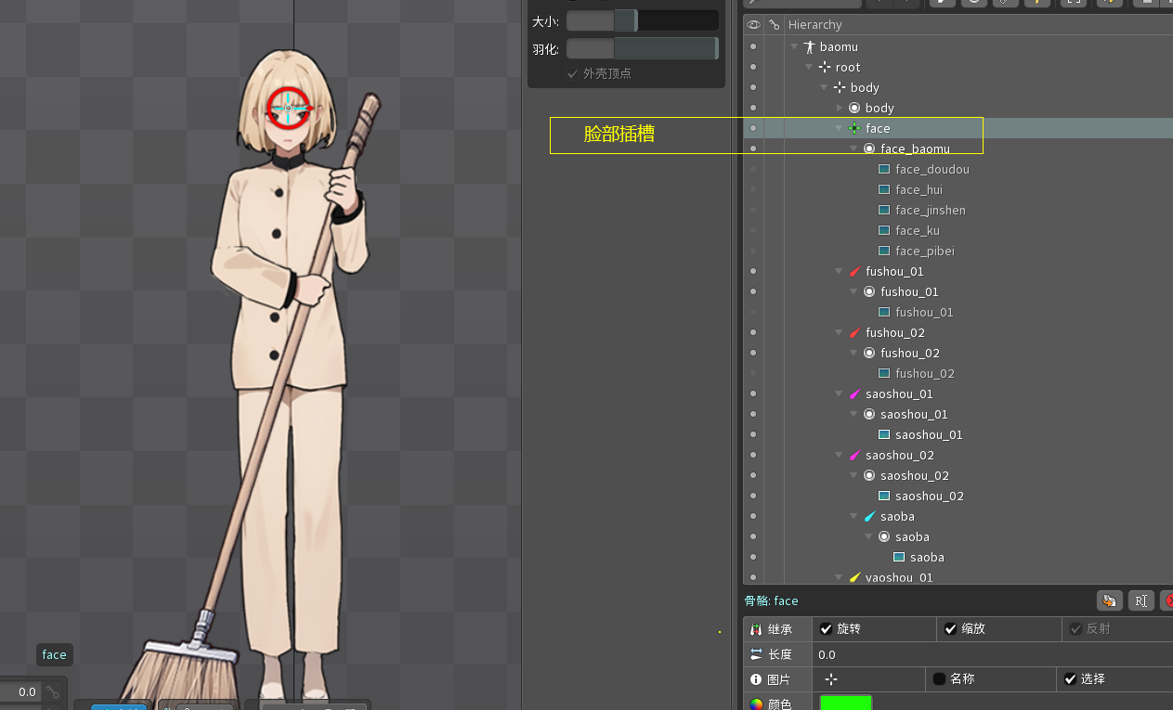
Task: Select the face_doudou image attachment
Action: tap(932, 170)
